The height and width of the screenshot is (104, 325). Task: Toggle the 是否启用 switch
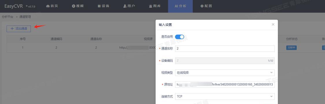point(180,37)
